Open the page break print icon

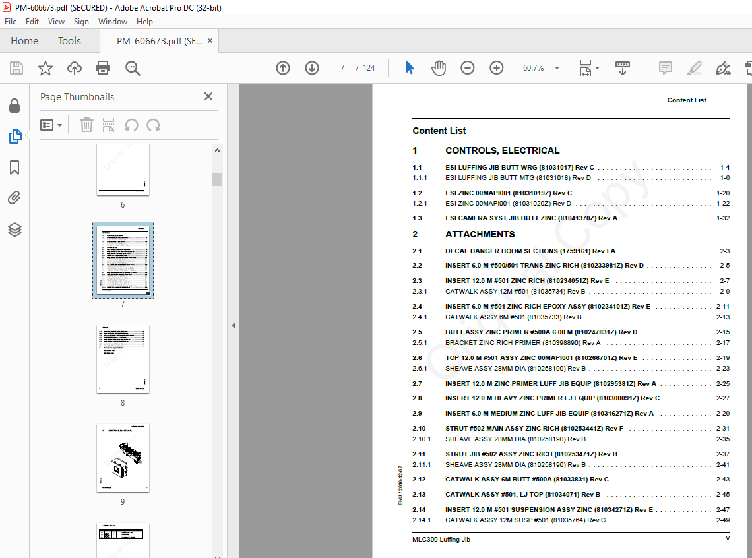[108, 125]
